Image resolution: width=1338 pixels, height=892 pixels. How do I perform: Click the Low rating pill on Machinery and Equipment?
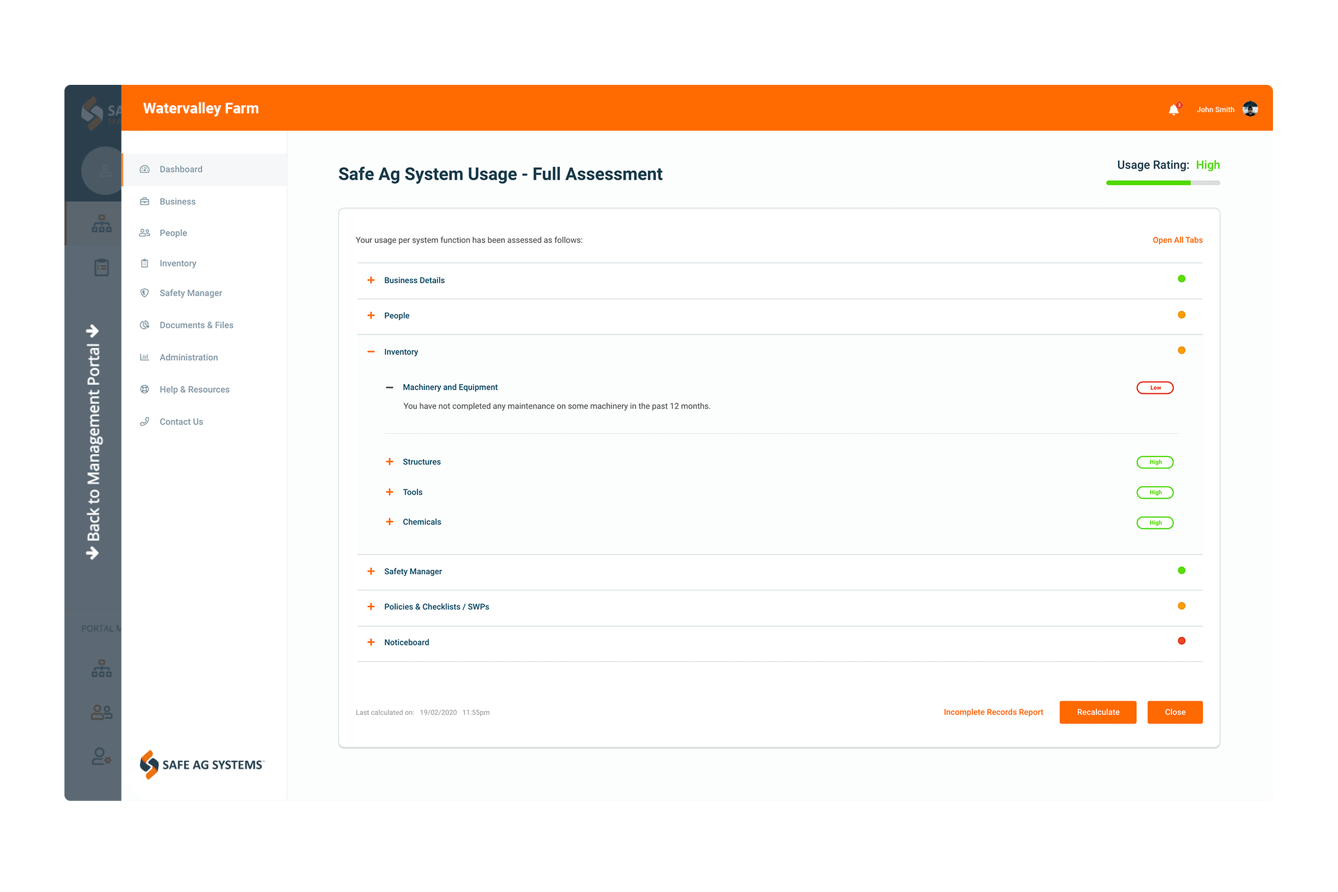(x=1155, y=387)
